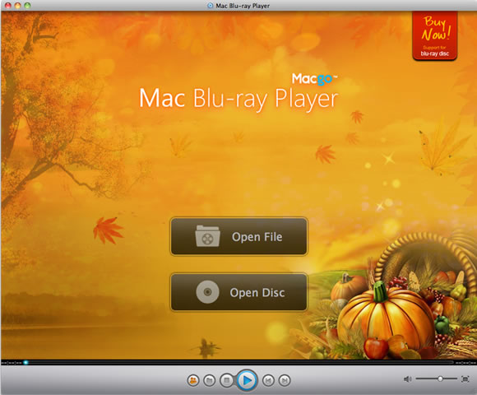Viewport: 477px width, 395px height.
Task: Click the volume slider knob
Action: point(440,379)
